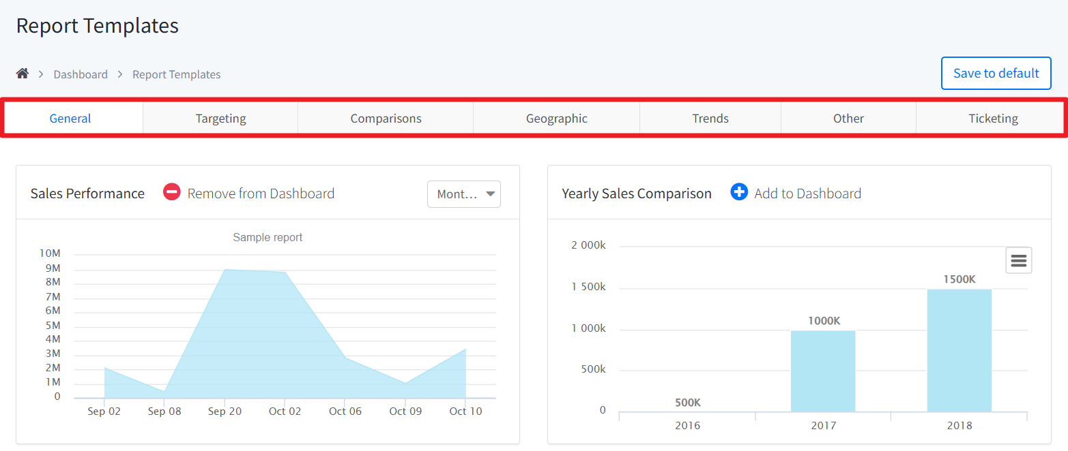
Task: Click the Save to default button
Action: click(996, 74)
